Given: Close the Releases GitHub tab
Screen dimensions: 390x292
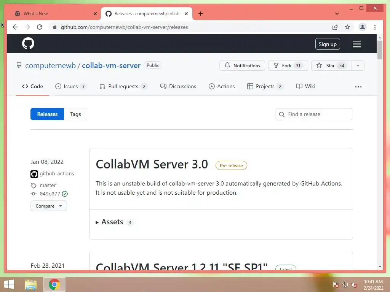Looking at the screenshot, I should 186,14.
